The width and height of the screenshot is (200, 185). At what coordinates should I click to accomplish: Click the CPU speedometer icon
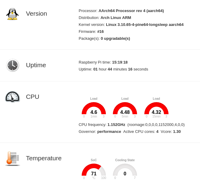point(12,97)
